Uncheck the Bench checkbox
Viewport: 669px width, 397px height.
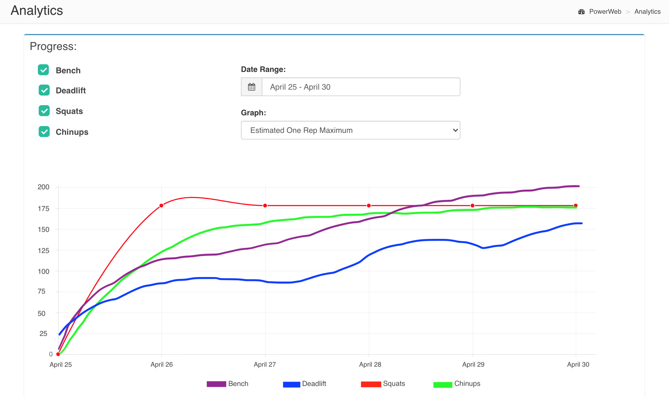click(43, 70)
